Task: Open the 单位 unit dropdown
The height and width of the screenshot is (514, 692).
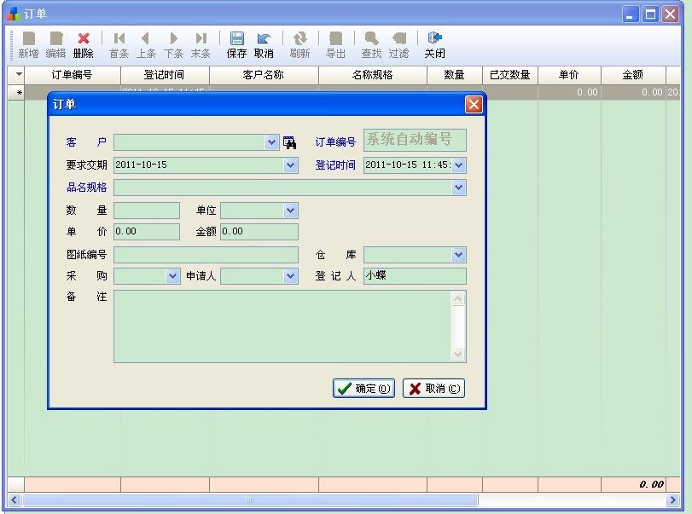Action: 290,211
